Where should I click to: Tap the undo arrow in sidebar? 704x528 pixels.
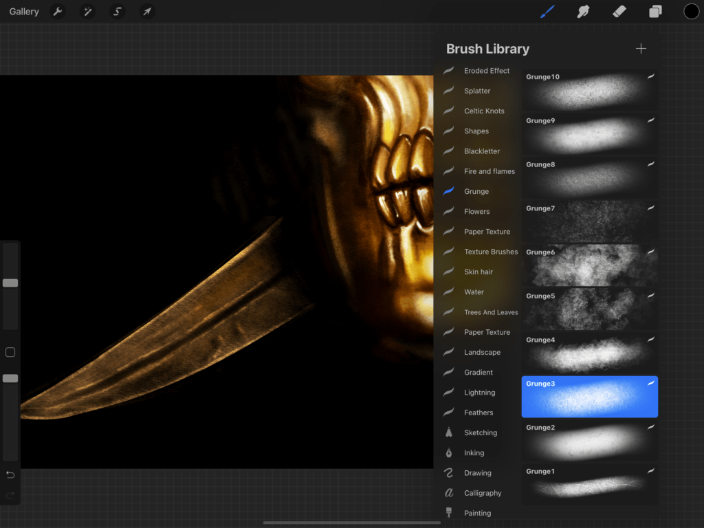(10, 474)
